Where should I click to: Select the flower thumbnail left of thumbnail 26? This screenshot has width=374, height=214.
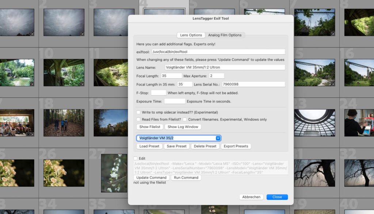17,173
